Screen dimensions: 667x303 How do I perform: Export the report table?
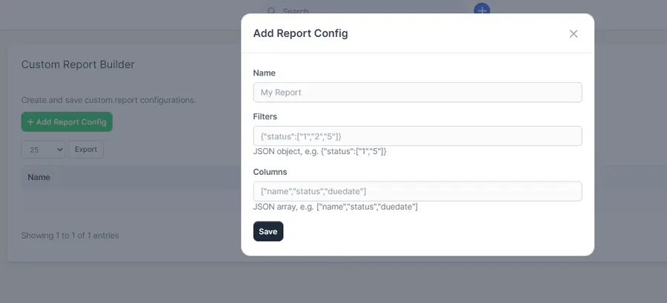[86, 150]
